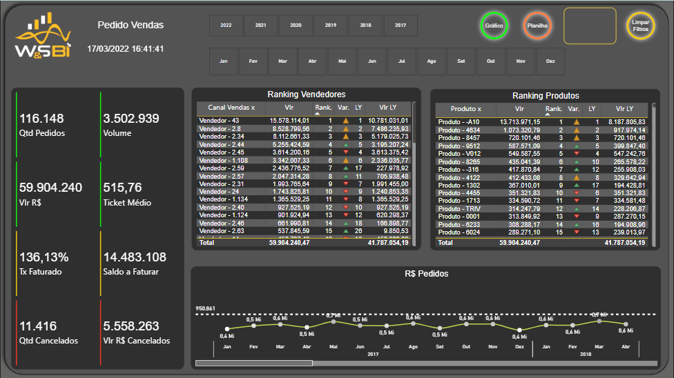Click the Vendedor - 2.31 red down arrow
The image size is (674, 378).
(x=345, y=184)
